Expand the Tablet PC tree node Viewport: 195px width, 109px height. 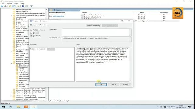click(x=11, y=52)
